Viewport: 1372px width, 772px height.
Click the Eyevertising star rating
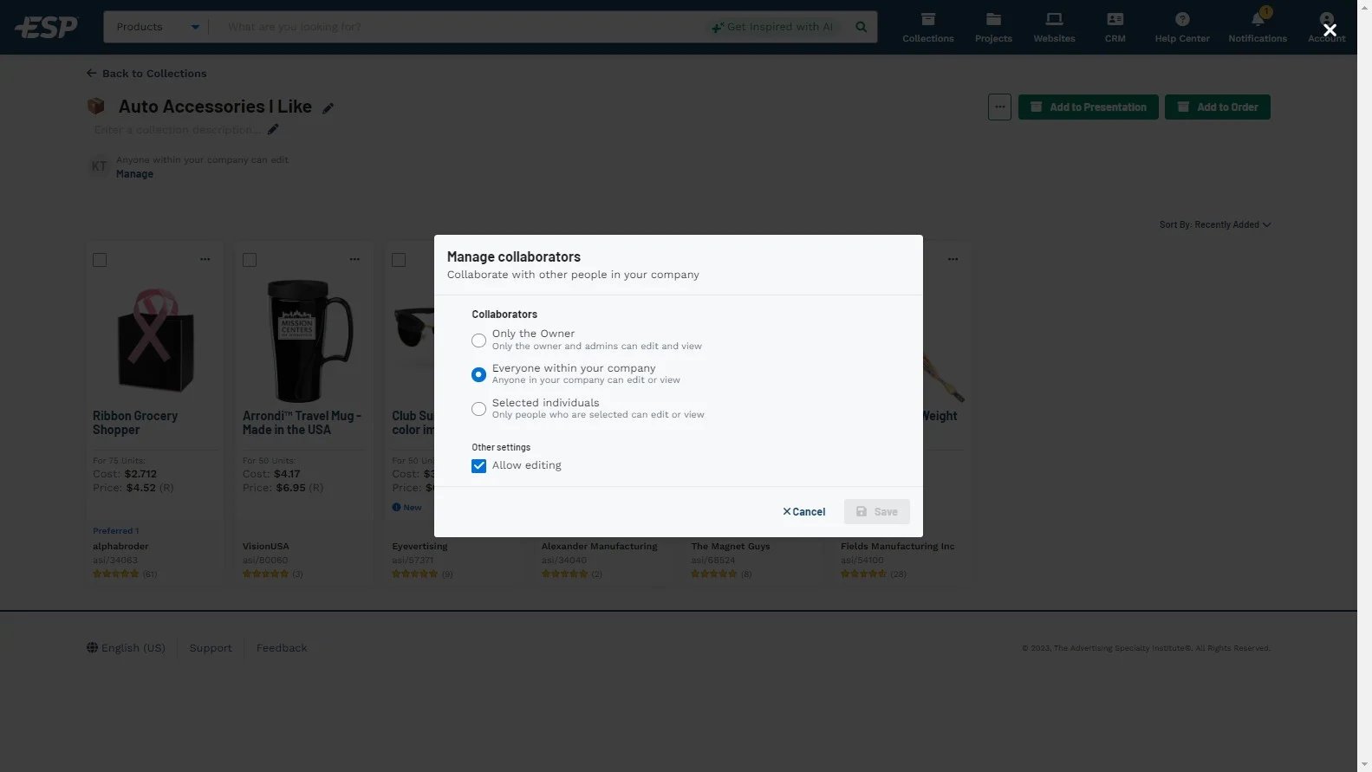click(x=415, y=574)
